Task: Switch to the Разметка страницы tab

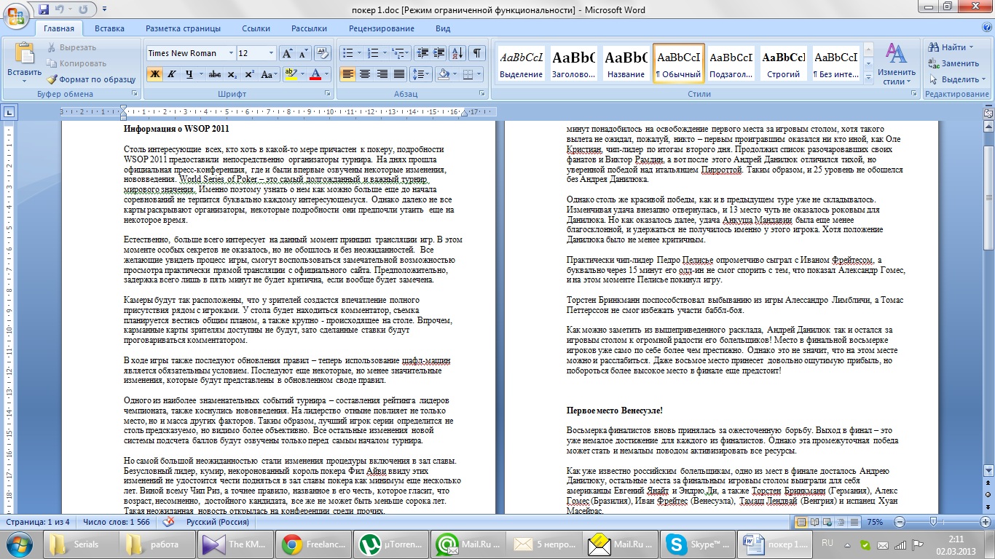Action: pos(183,29)
